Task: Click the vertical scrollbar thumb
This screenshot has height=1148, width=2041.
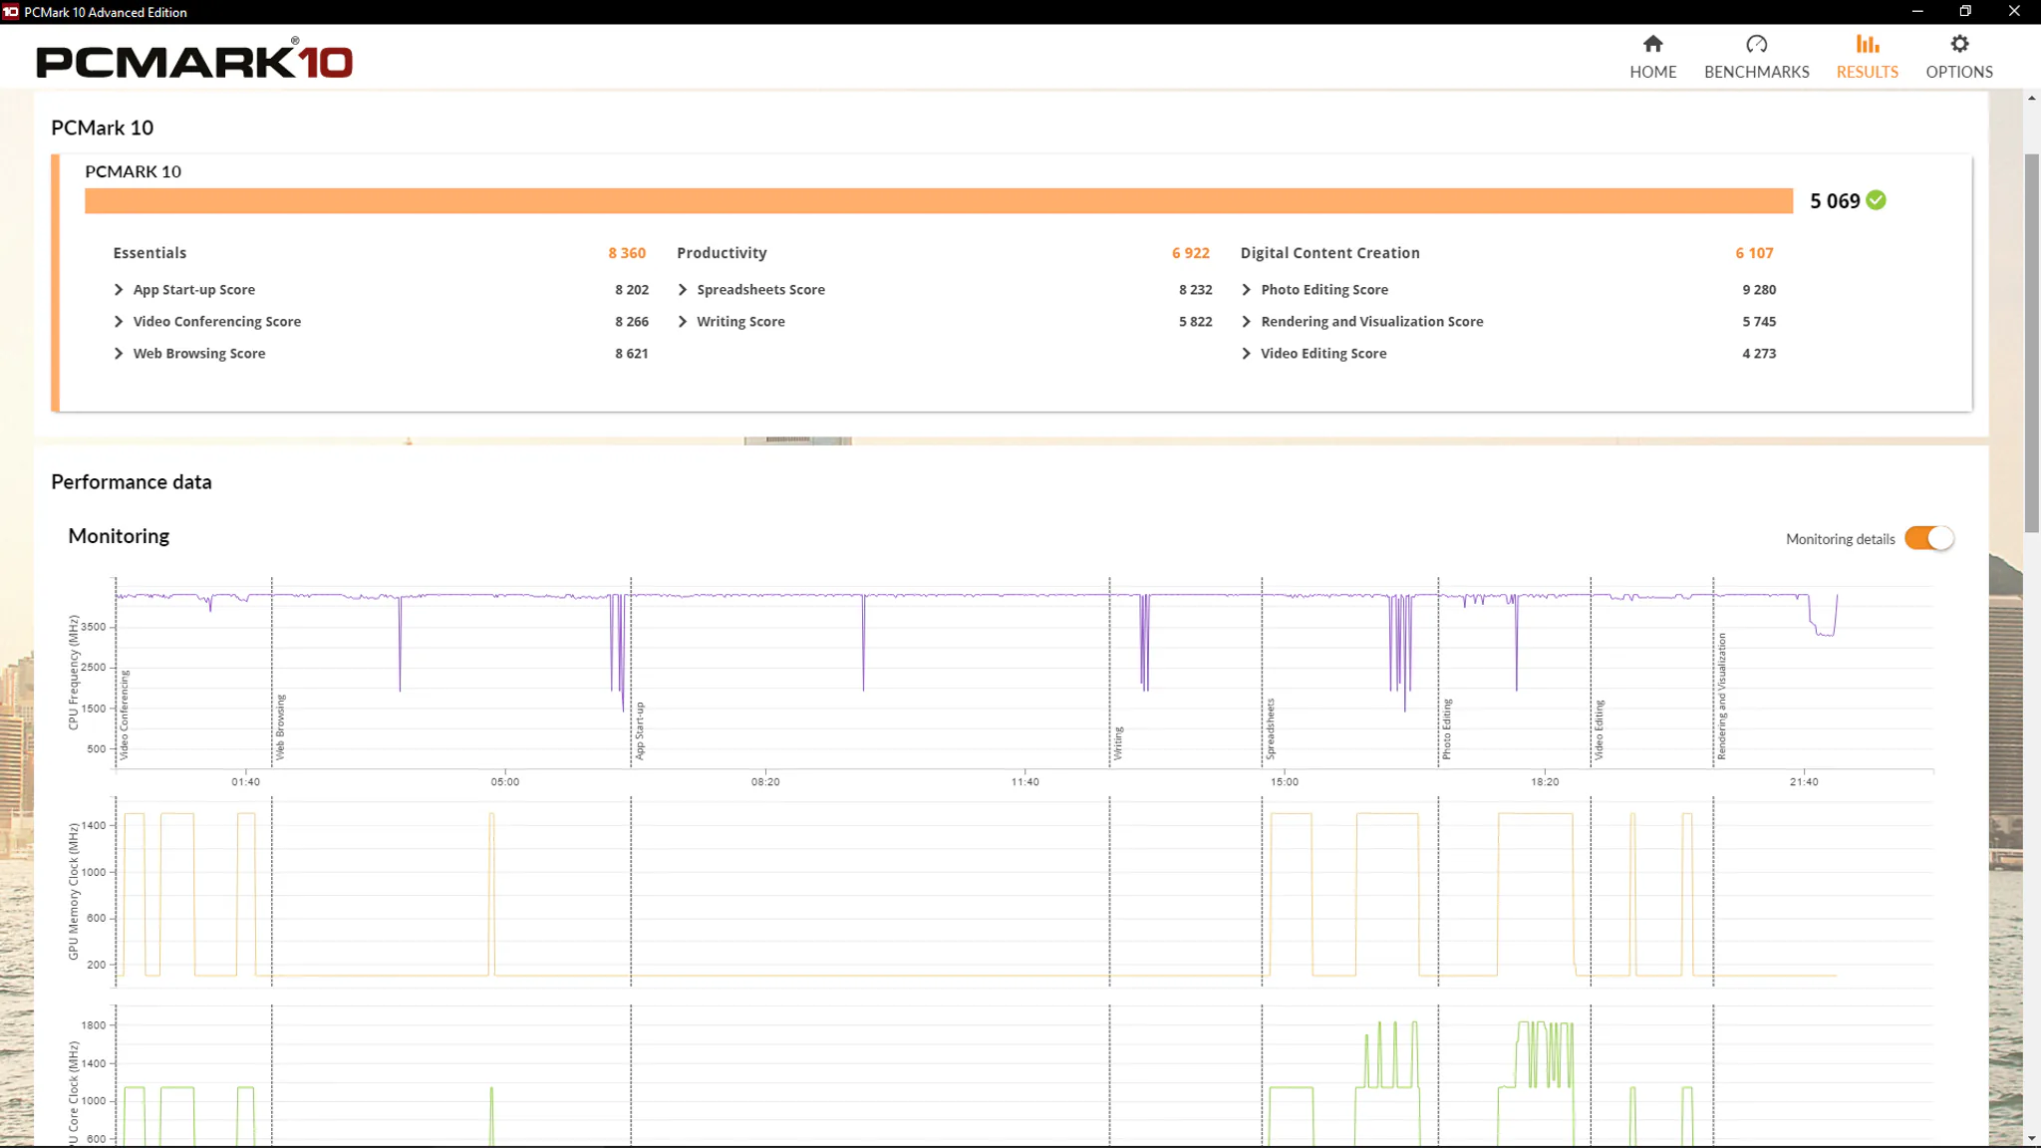Action: 2031,343
